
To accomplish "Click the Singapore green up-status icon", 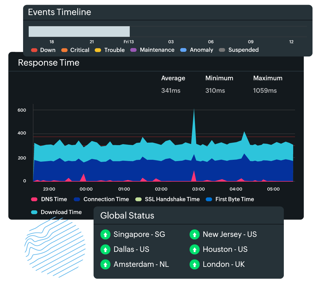I will [105, 234].
